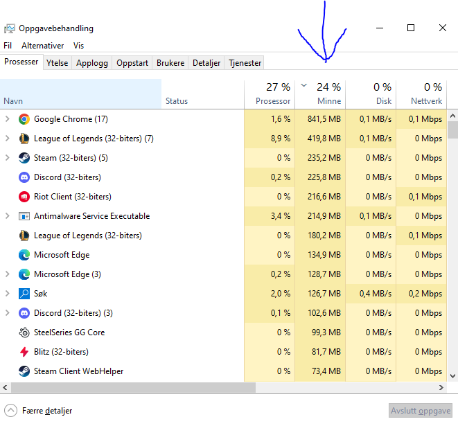
Task: Click the Steam Client WebHelper icon
Action: (x=24, y=371)
